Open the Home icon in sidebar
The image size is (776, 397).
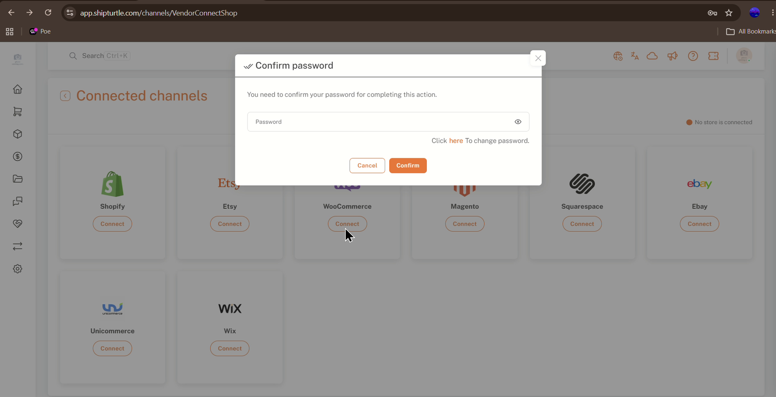tap(18, 89)
